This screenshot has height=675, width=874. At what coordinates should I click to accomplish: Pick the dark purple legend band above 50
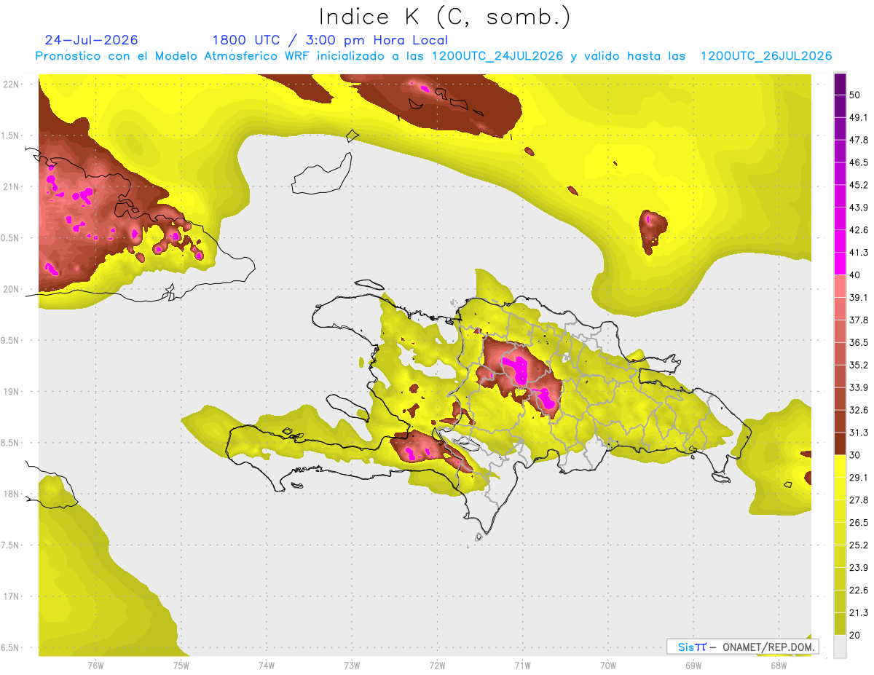pos(840,84)
